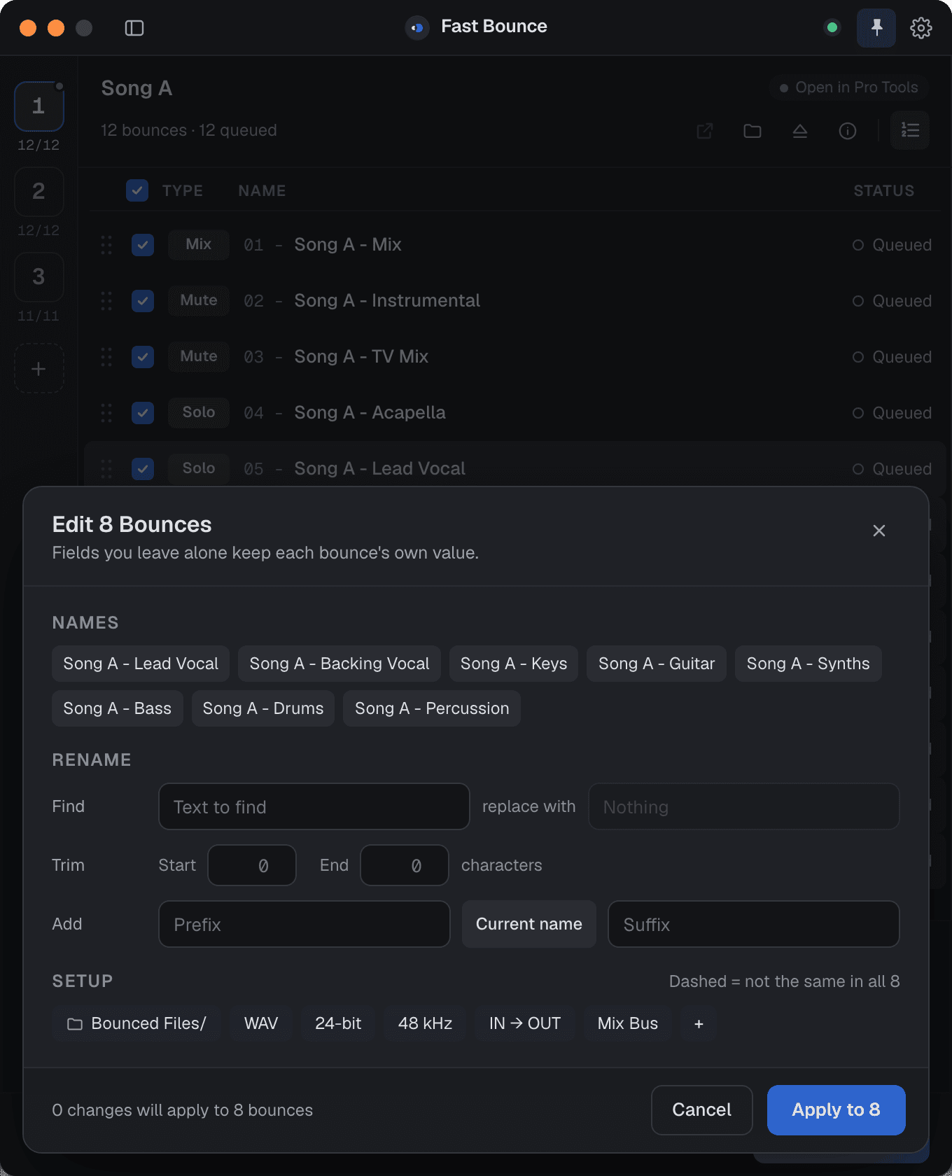This screenshot has width=952, height=1176.
Task: Click the Mute type badge on row 03
Action: [x=199, y=356]
